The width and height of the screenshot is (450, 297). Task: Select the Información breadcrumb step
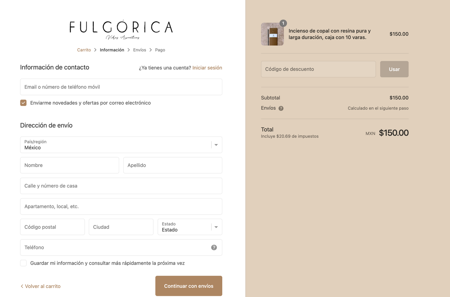tap(112, 50)
